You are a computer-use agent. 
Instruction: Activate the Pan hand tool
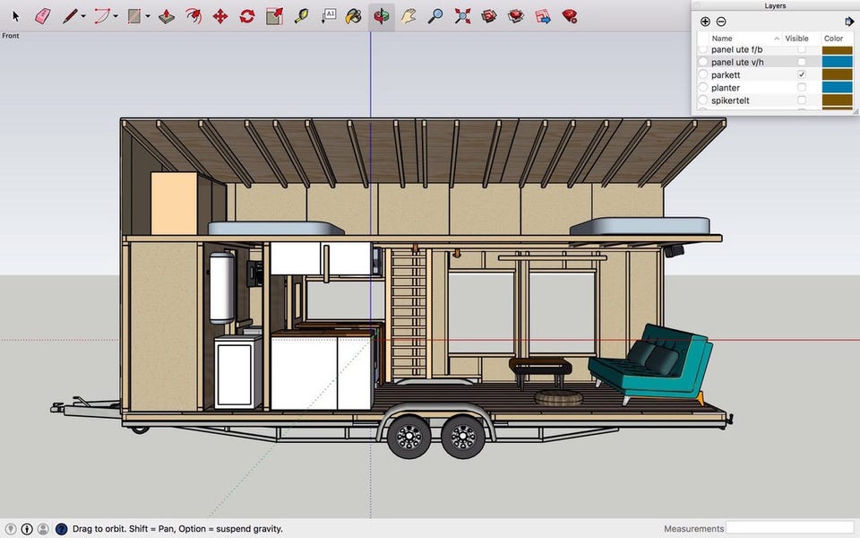(408, 16)
